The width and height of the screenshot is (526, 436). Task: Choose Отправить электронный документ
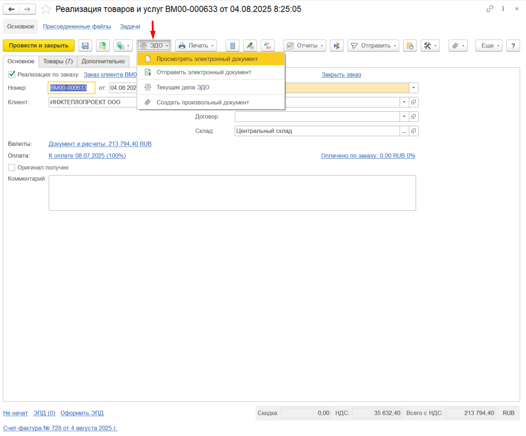[x=211, y=72]
